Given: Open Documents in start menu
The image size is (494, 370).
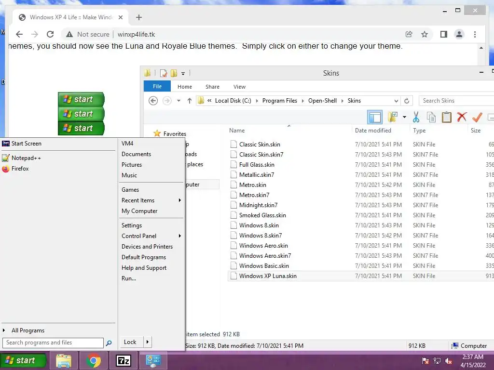Looking at the screenshot, I should (x=136, y=154).
